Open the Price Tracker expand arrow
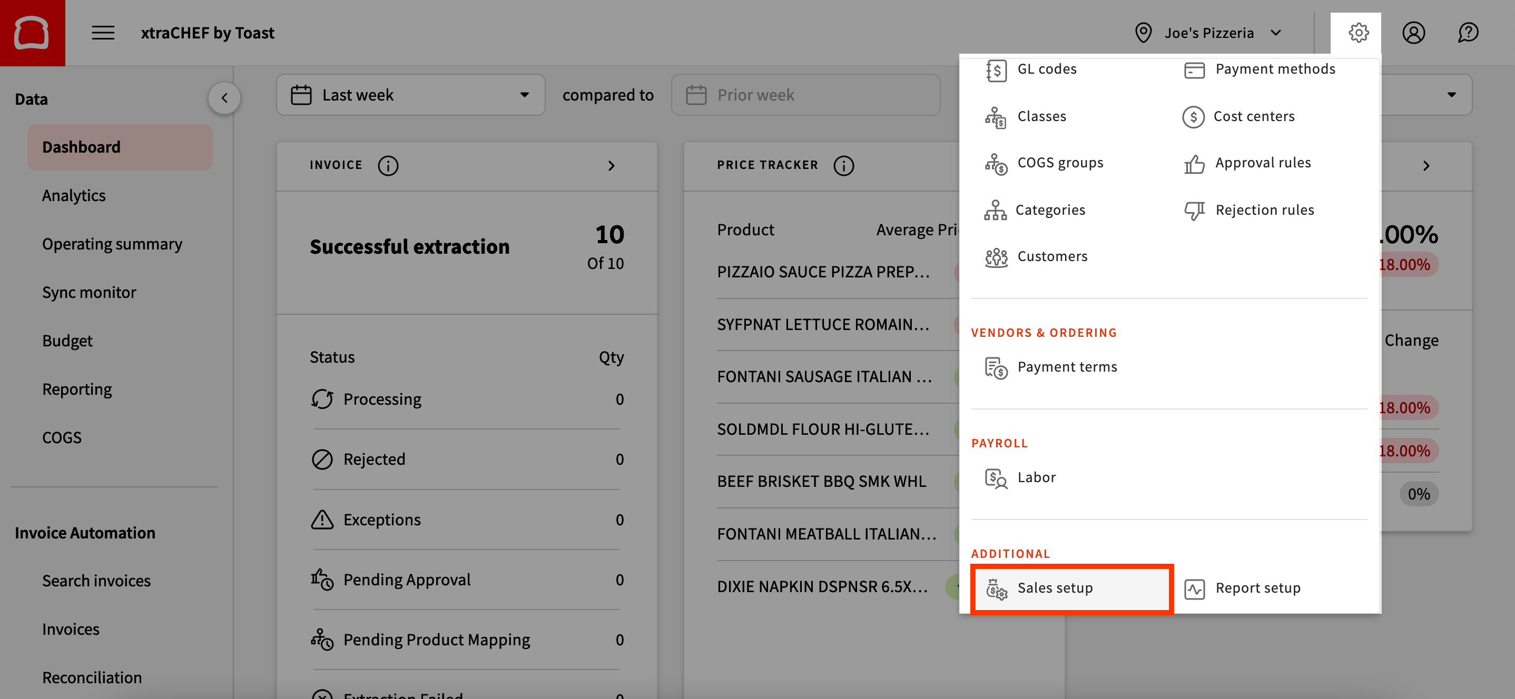This screenshot has height=699, width=1515. 1426,166
